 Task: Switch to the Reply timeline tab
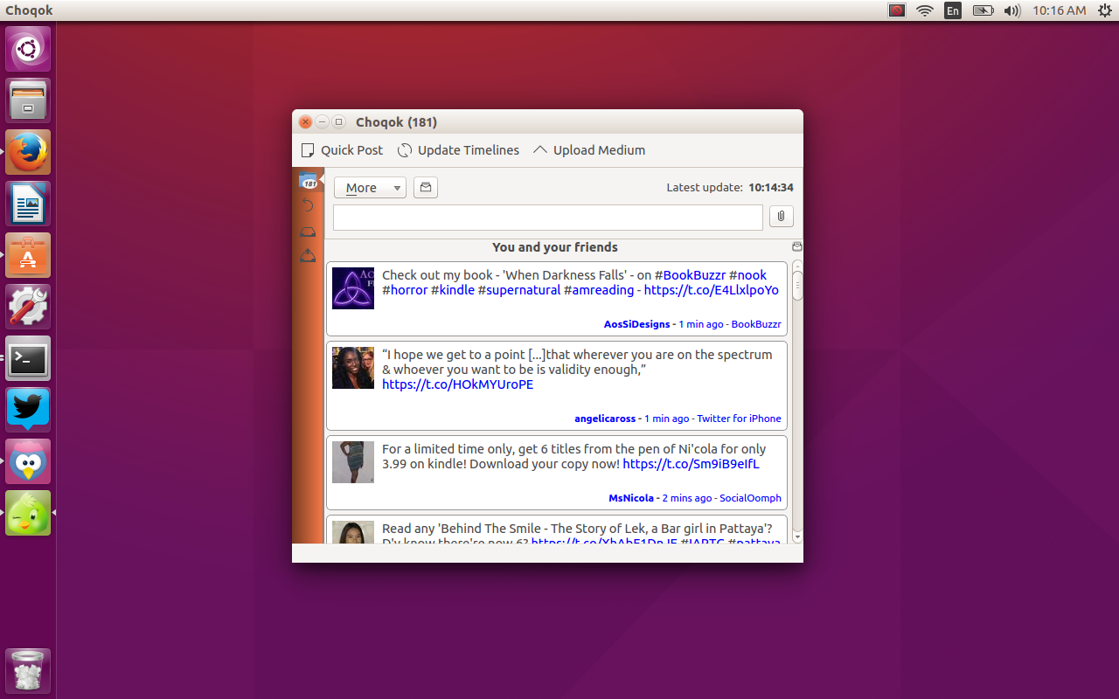coord(308,205)
